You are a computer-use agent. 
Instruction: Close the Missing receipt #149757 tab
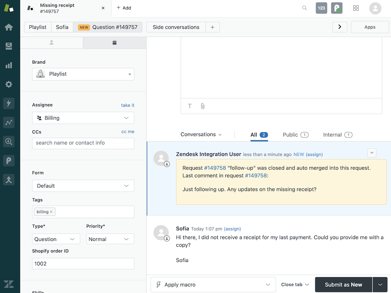click(103, 8)
